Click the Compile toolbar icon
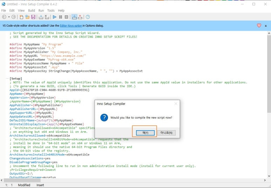Viewport: 271px width, 188px height. click(41, 17)
